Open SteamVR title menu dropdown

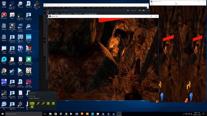point(33,93)
